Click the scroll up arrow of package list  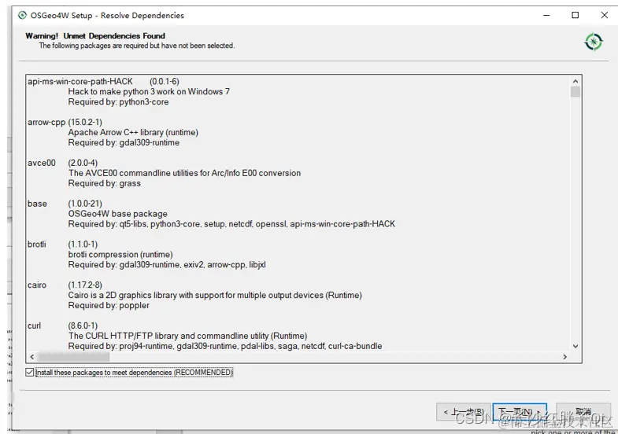point(575,81)
